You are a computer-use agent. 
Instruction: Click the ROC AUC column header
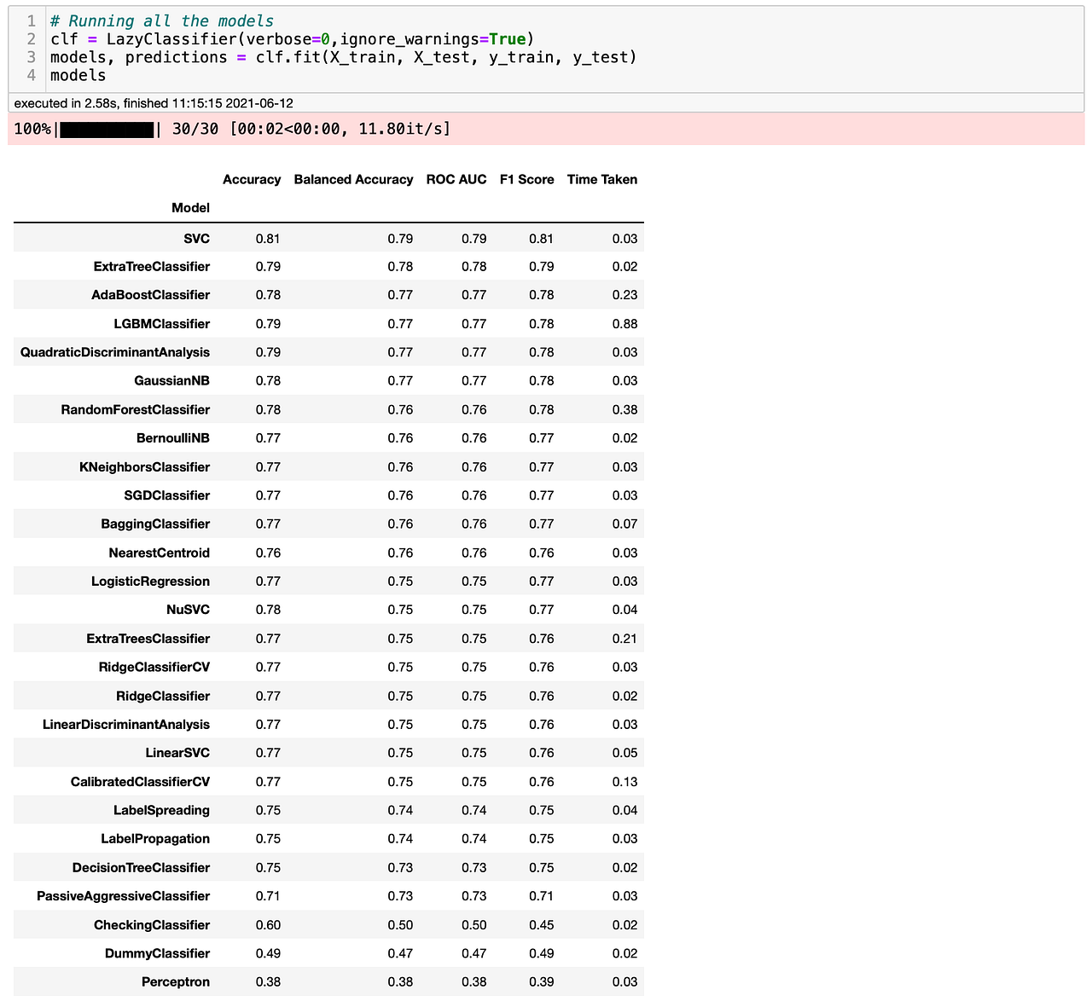click(x=456, y=179)
